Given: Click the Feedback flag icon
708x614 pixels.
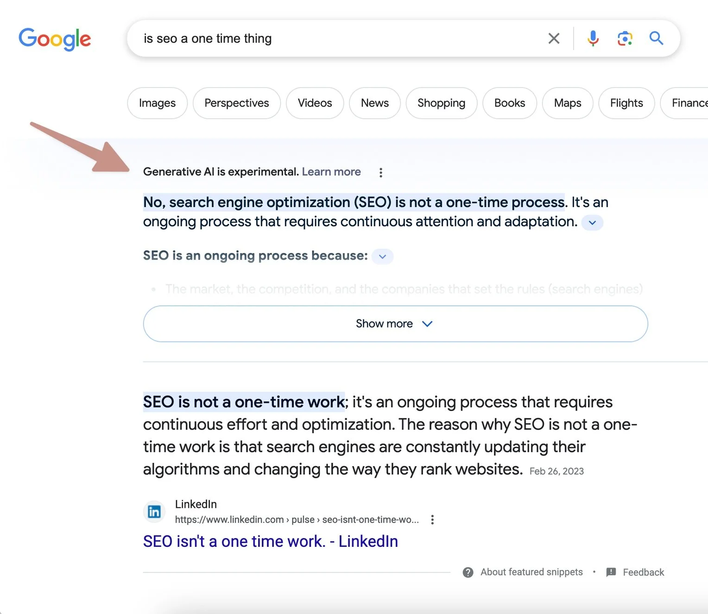Looking at the screenshot, I should click(611, 572).
